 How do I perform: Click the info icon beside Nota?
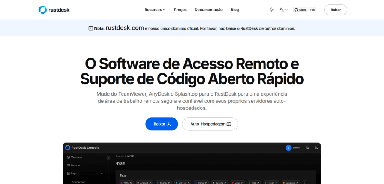91,28
